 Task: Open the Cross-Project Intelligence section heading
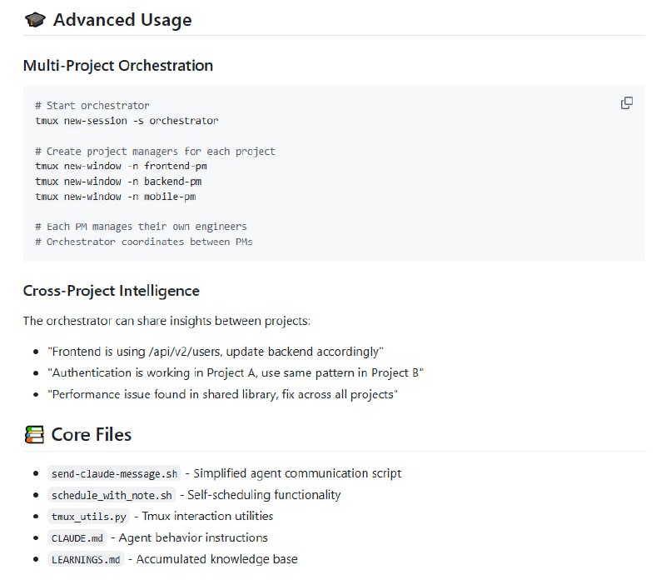(x=111, y=290)
